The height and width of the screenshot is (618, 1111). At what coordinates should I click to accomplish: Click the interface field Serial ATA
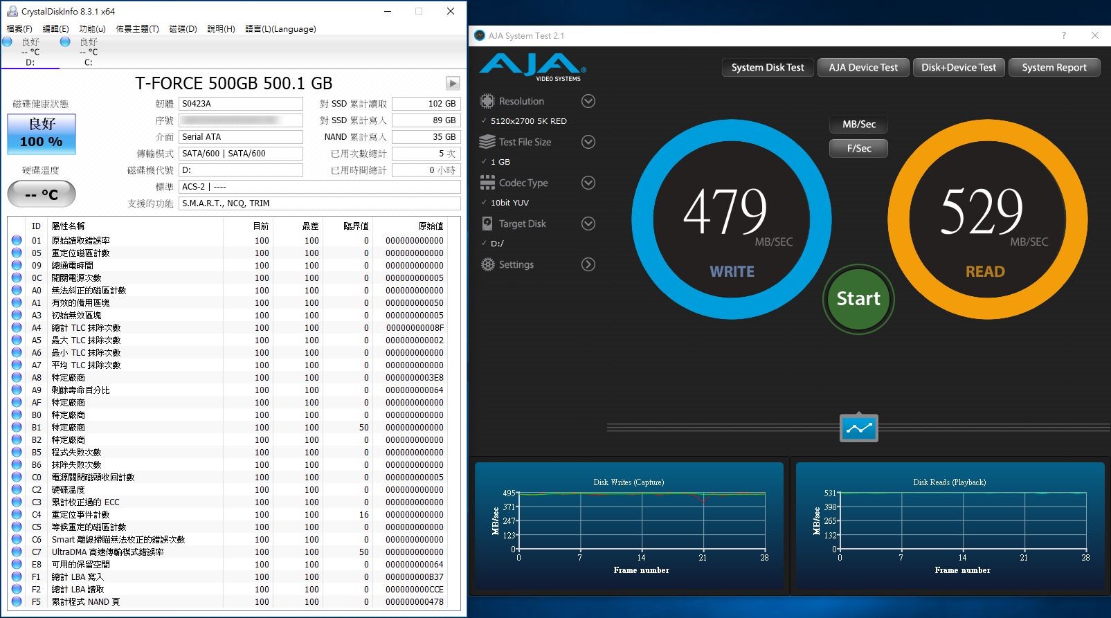coord(241,137)
